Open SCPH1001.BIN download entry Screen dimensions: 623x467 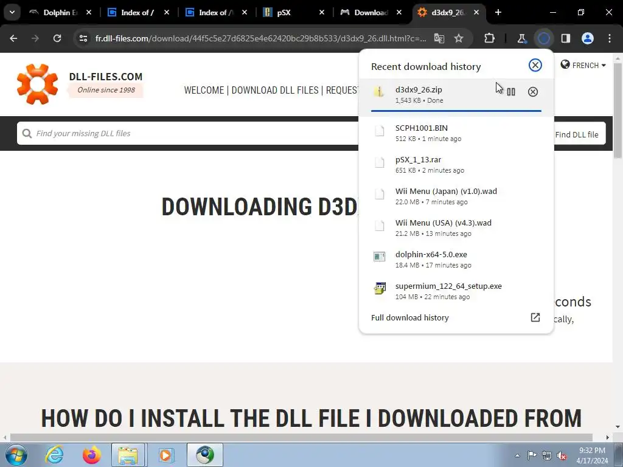coord(456,133)
